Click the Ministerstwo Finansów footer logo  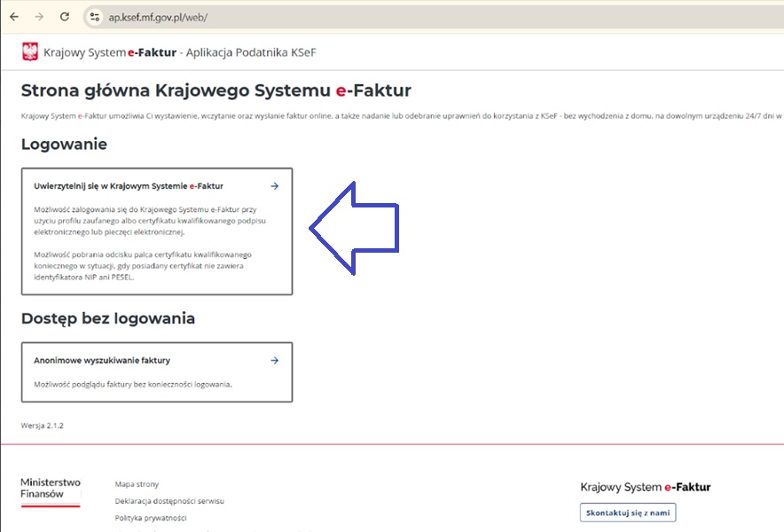pos(51,489)
